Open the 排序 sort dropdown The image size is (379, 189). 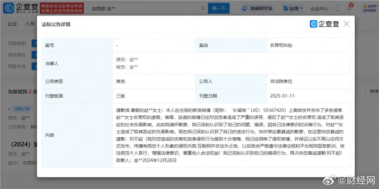(x=372, y=91)
